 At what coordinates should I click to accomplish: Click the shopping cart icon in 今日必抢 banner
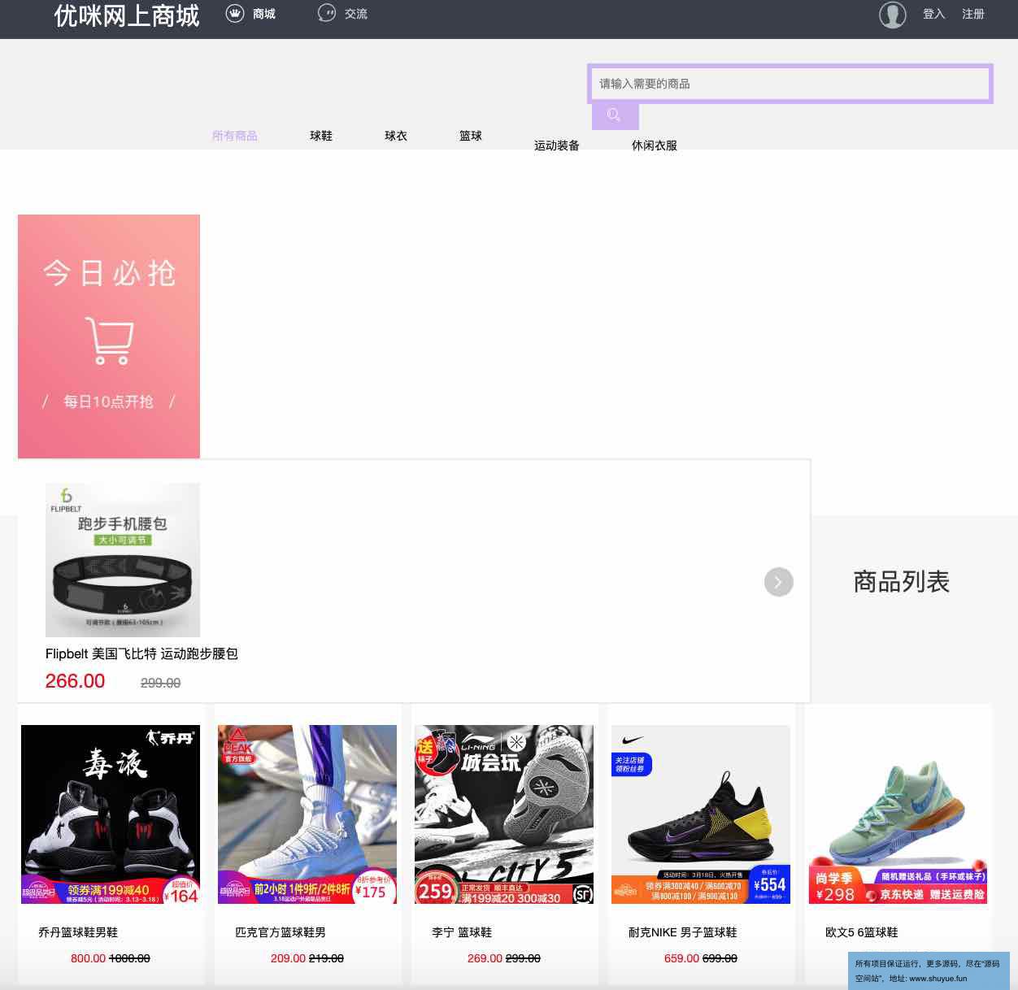(x=109, y=341)
